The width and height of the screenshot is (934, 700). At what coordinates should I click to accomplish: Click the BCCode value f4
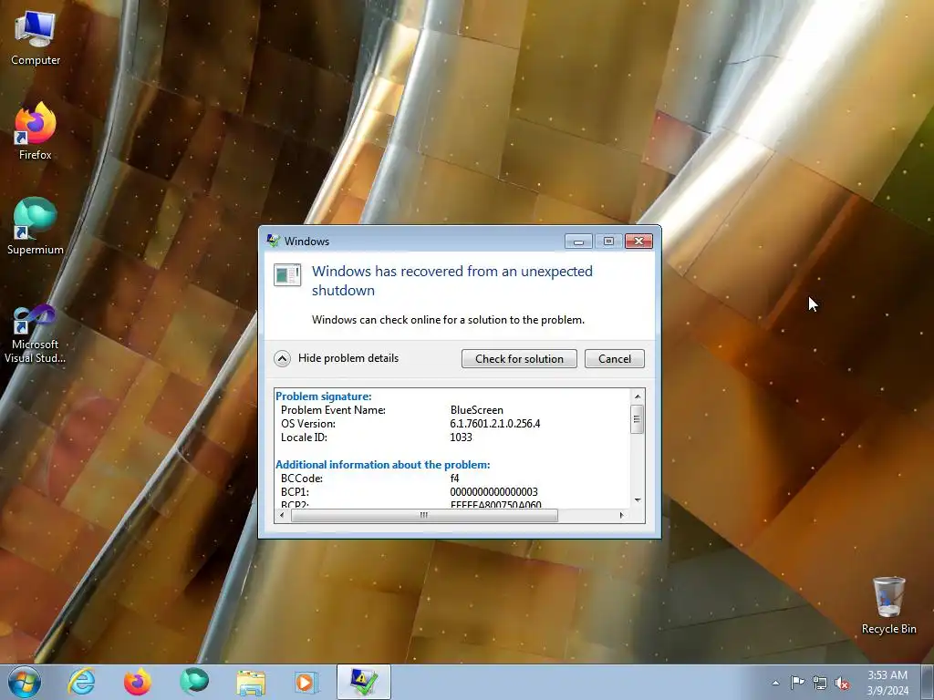coord(454,479)
